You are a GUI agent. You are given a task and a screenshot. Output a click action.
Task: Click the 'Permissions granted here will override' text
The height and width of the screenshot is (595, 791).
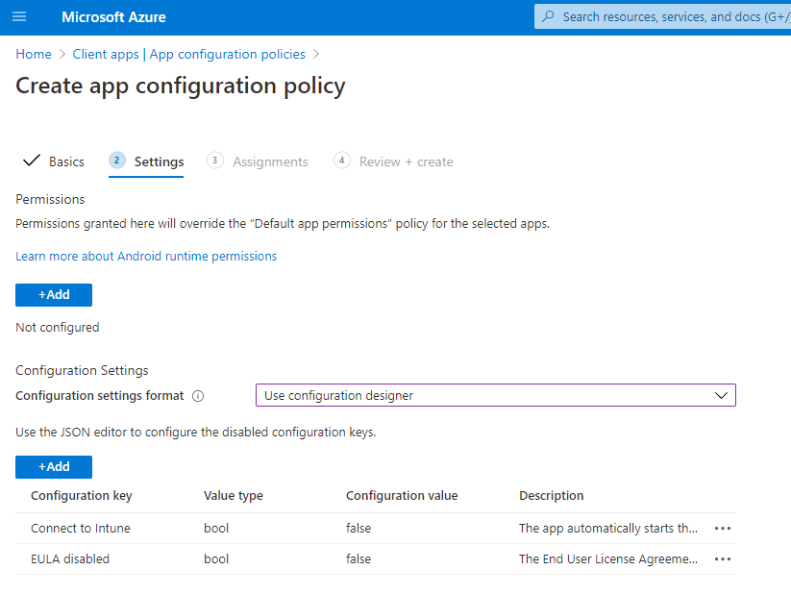tap(283, 224)
